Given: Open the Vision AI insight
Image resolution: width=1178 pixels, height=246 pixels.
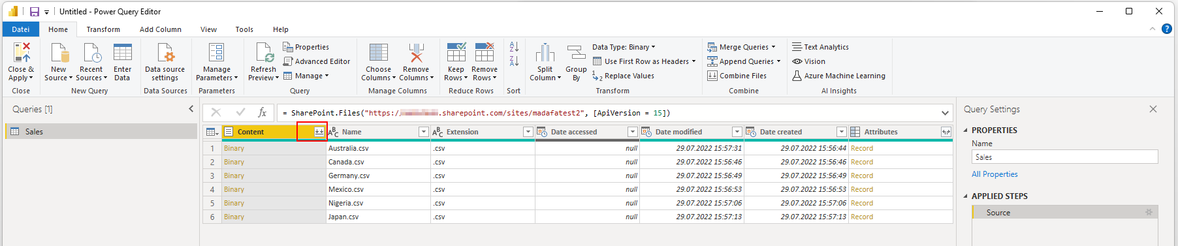Looking at the screenshot, I should (x=808, y=61).
